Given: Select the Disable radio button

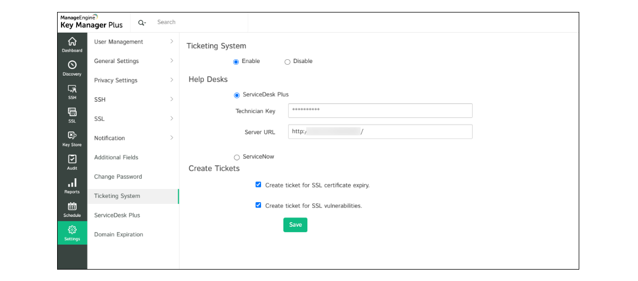Looking at the screenshot, I should [288, 62].
